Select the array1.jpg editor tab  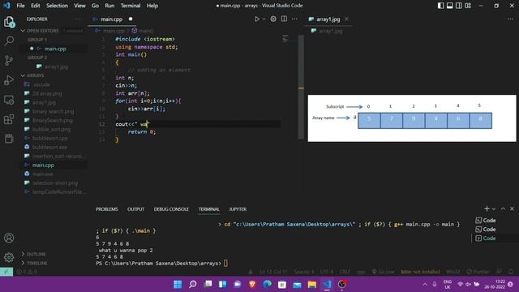click(328, 19)
